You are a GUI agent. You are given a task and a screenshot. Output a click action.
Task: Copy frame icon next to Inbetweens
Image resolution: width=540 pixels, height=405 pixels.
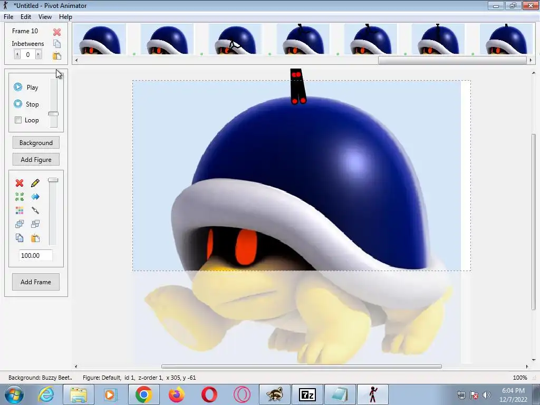point(57,43)
